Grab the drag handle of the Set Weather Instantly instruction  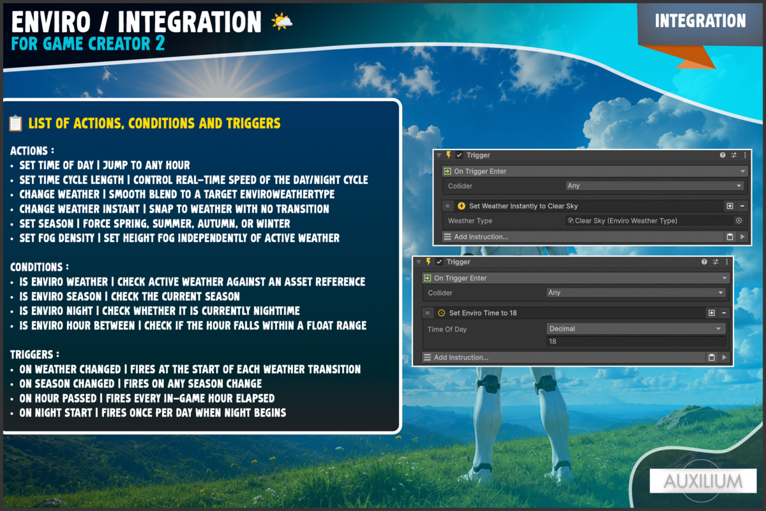pos(447,206)
